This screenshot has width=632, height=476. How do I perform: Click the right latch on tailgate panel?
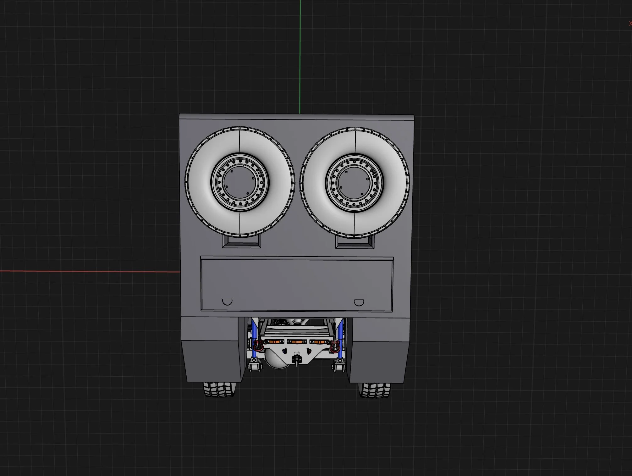[x=359, y=302]
